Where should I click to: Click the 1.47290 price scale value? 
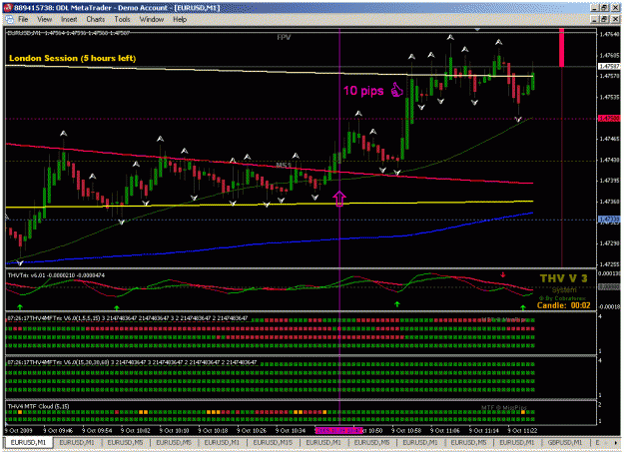(x=609, y=243)
